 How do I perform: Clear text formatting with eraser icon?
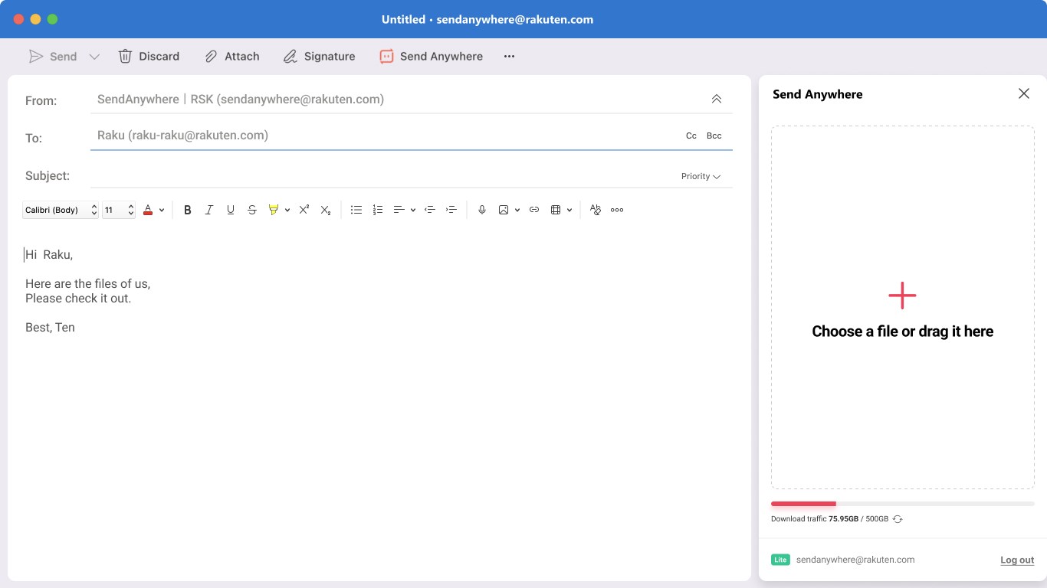[x=596, y=210]
